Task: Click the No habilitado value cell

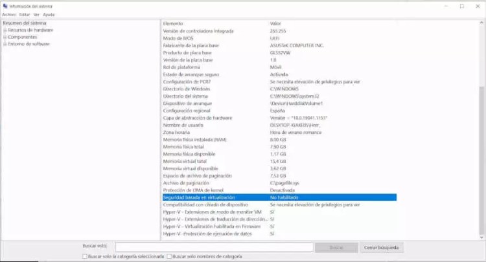Action: coord(284,197)
